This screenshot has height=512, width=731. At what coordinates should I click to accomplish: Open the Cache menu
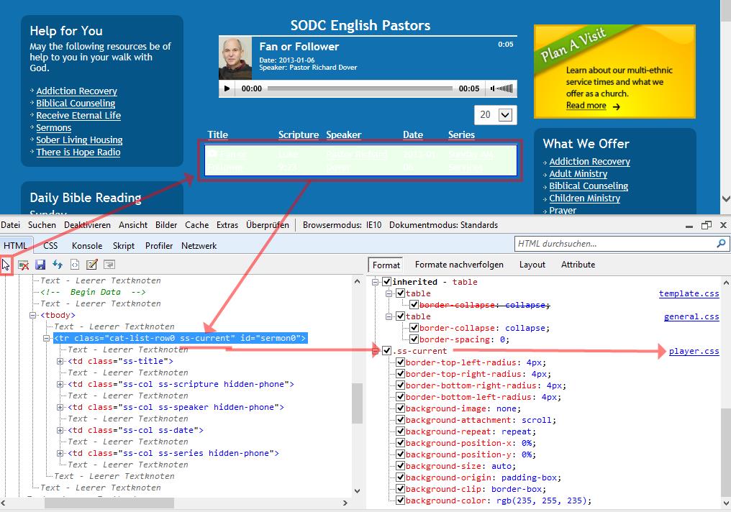pos(196,225)
